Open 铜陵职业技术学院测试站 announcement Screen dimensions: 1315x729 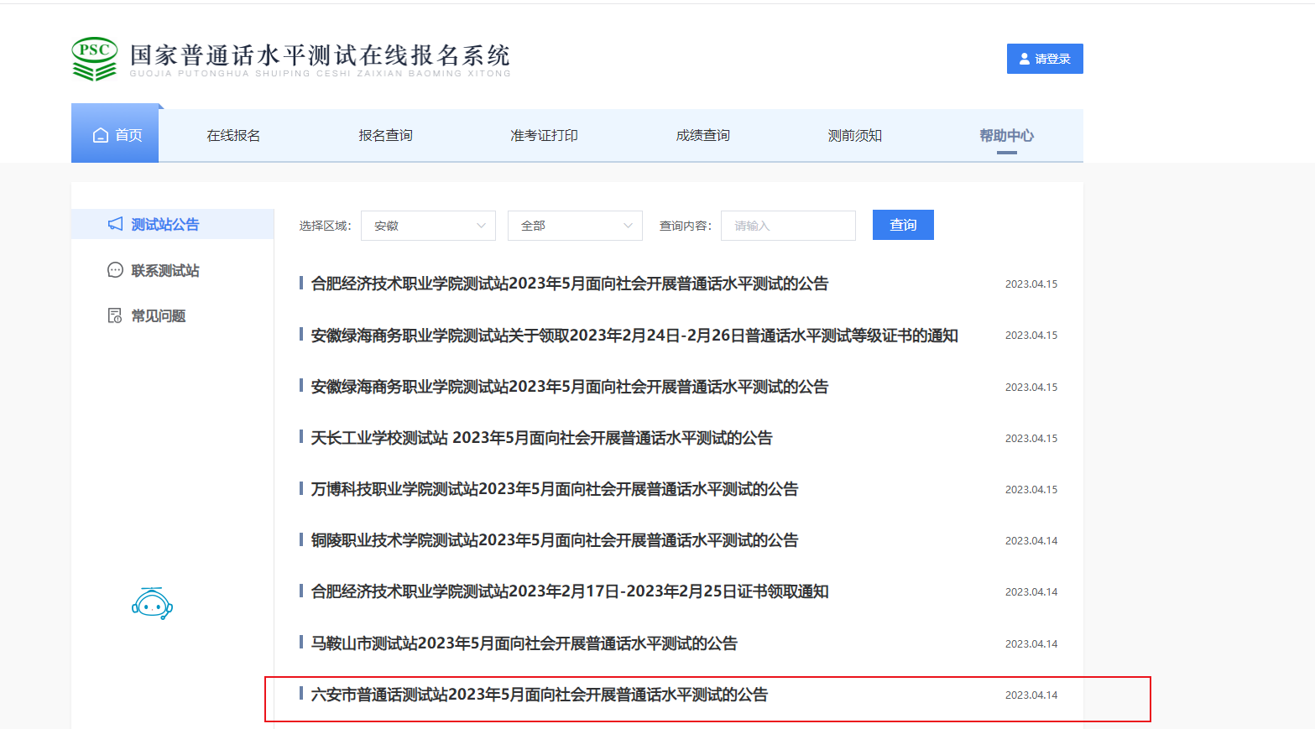(554, 540)
